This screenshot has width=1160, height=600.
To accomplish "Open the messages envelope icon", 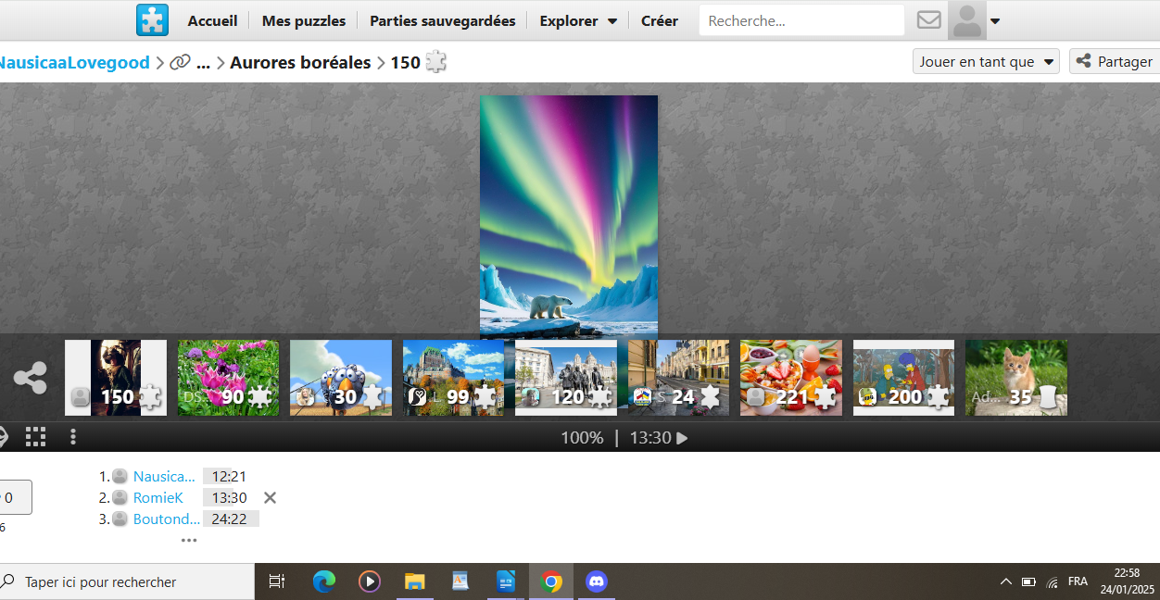I will pos(929,20).
